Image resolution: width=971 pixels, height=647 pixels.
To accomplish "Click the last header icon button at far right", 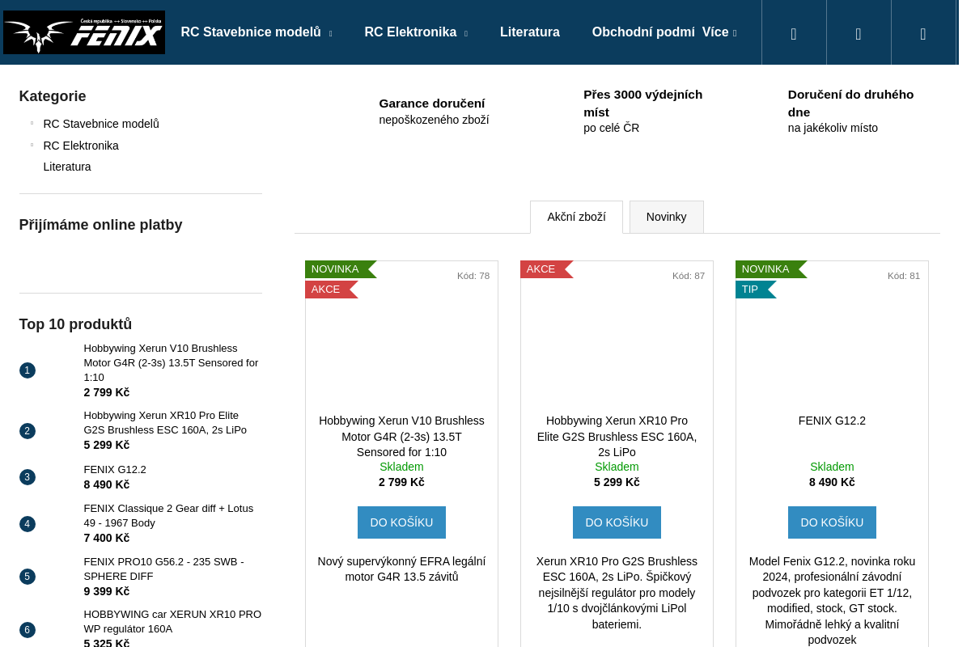I will 923,32.
